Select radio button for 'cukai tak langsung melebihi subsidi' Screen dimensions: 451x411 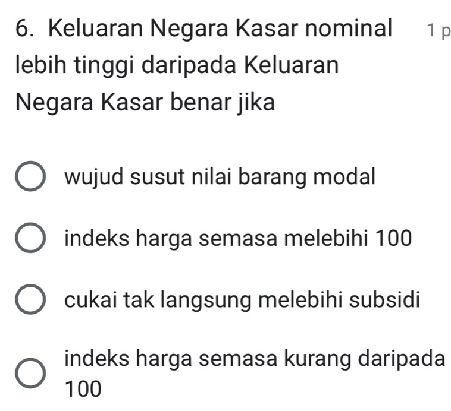click(x=29, y=301)
